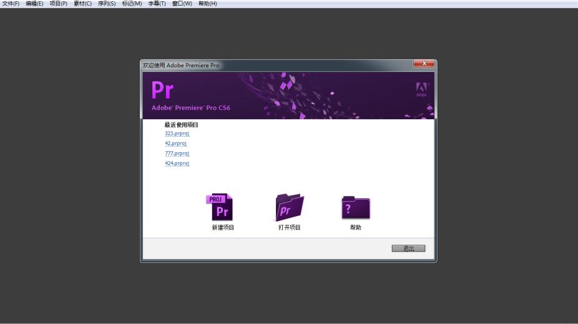
Task: Click the 打开项目 text label
Action: 290,227
